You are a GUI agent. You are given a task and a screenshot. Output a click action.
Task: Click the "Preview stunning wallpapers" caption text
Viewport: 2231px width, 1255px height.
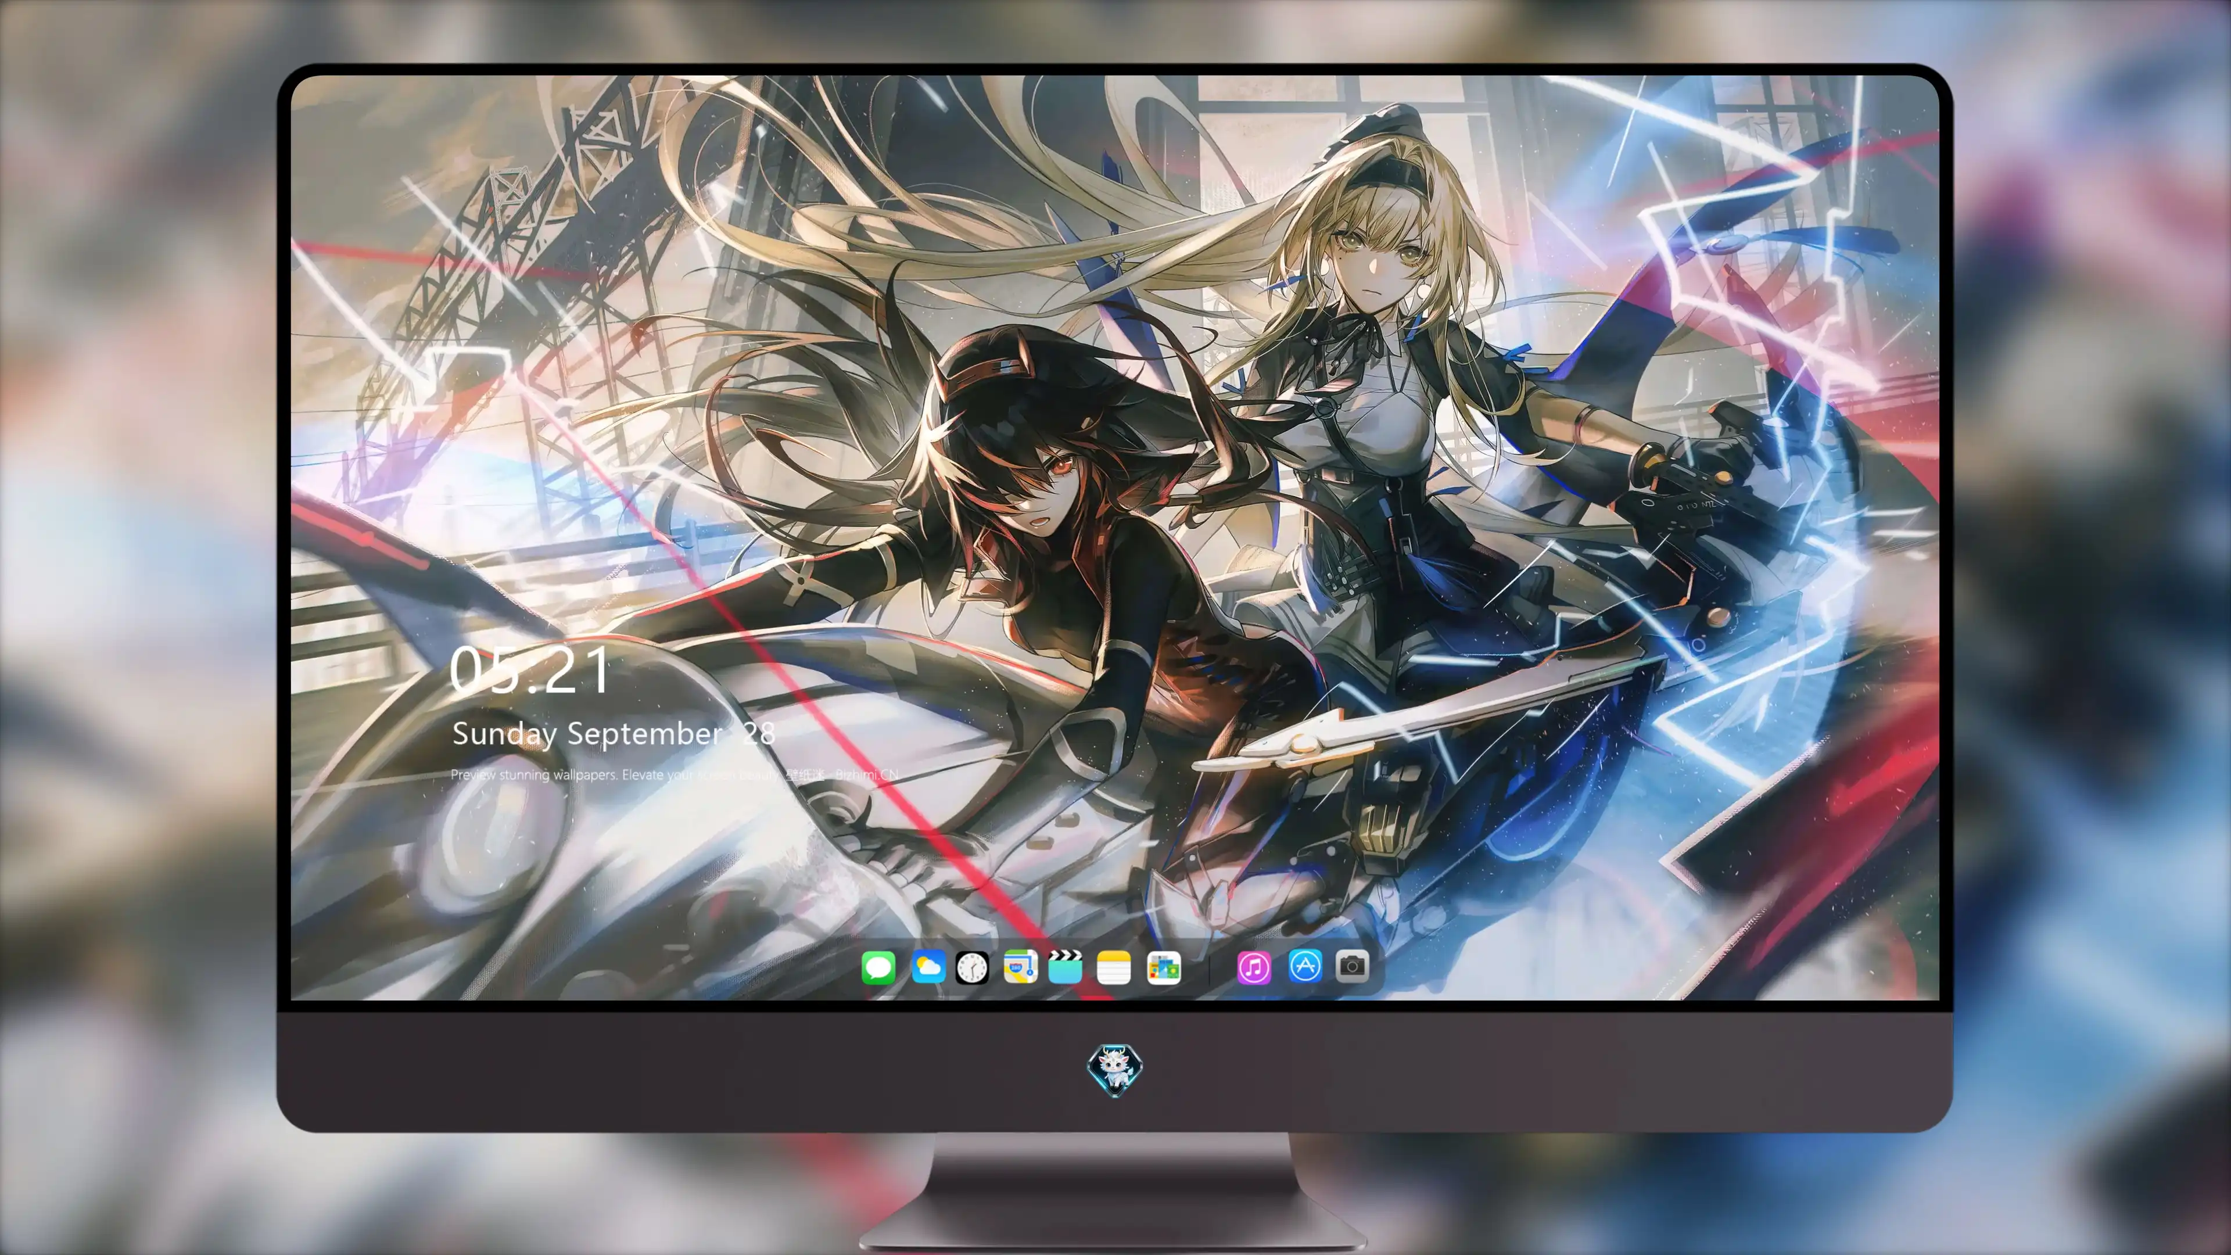coord(675,774)
